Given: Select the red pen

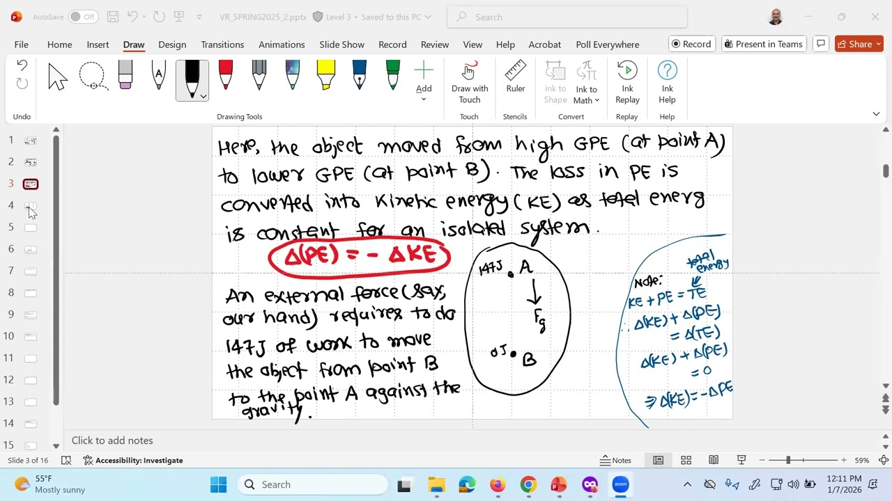Looking at the screenshot, I should pos(226,75).
